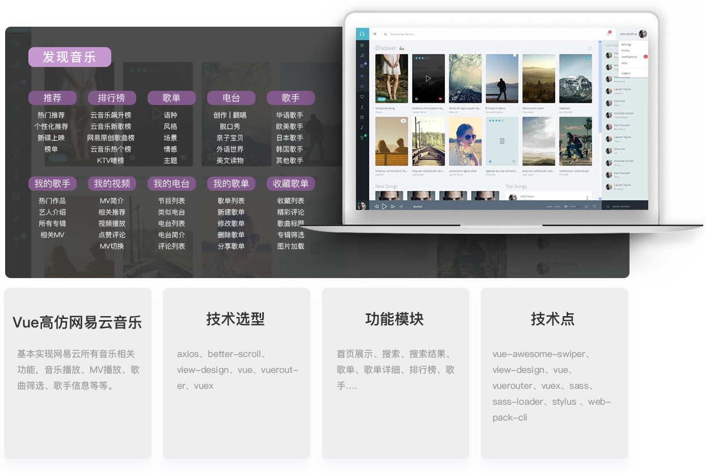The image size is (705, 475).
Task: Open the Habitant mountain album cover
Action: point(576,78)
